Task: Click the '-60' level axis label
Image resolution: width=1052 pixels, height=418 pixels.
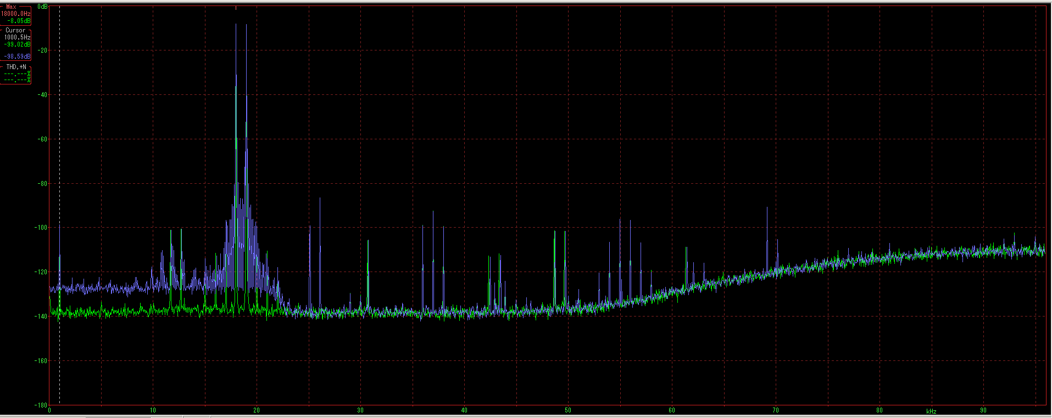Action: pyautogui.click(x=42, y=139)
